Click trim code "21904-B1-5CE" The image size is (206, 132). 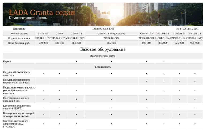click(x=147, y=38)
